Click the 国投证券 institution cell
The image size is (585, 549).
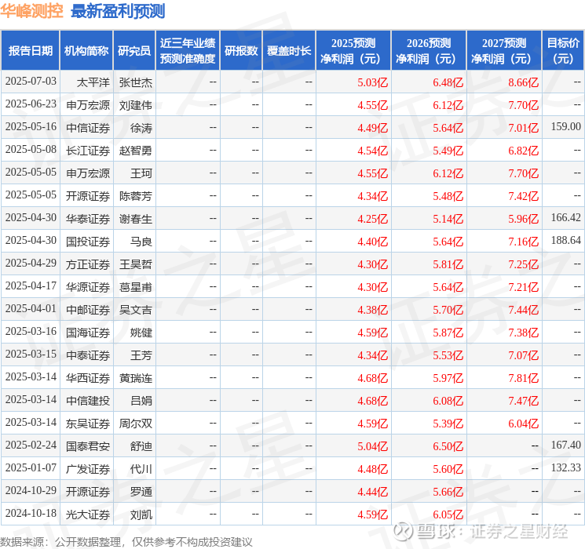[x=88, y=242]
